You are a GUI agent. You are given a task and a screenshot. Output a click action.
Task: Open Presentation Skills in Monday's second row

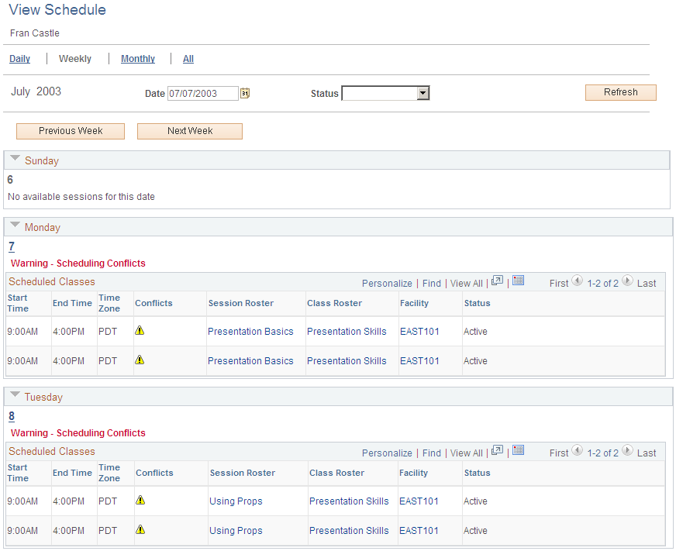click(347, 361)
